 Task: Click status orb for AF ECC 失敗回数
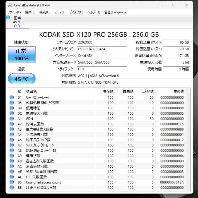point(12,177)
